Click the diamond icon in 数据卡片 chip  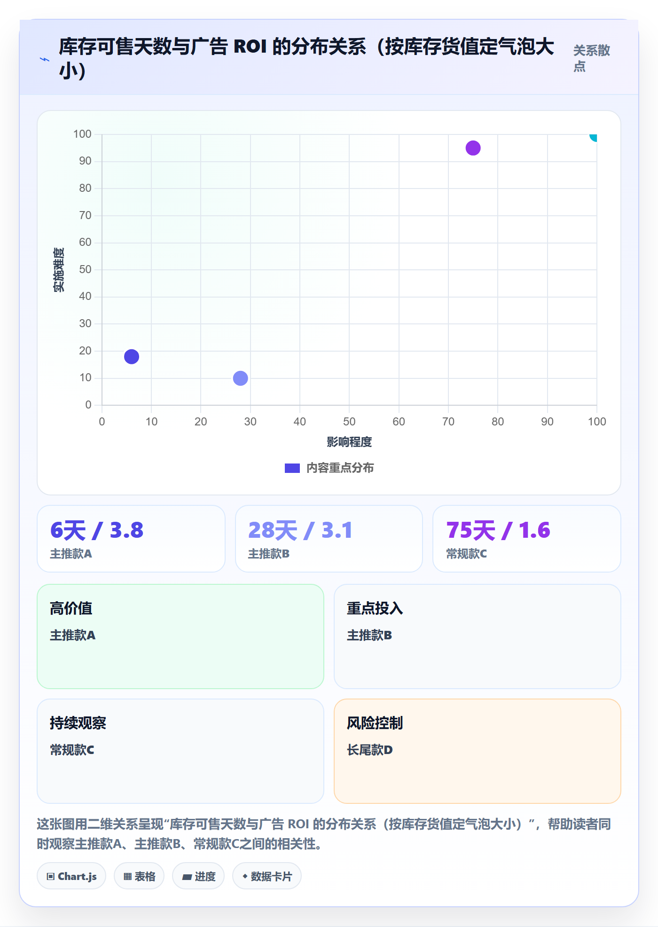245,876
